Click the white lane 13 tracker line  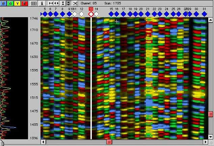(x=91, y=78)
